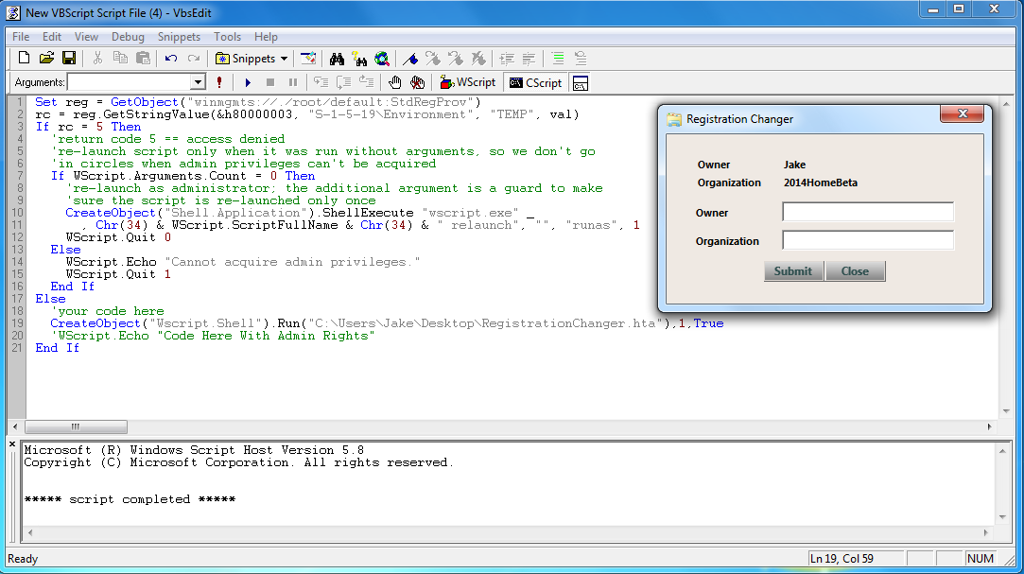The width and height of the screenshot is (1024, 574).
Task: Click the greyed bookmark icon marked with a cross
Action: coord(478,59)
